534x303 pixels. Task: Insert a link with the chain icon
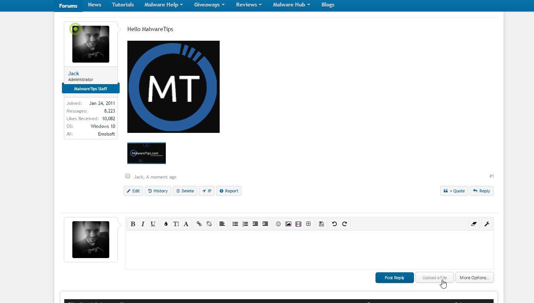(x=199, y=224)
